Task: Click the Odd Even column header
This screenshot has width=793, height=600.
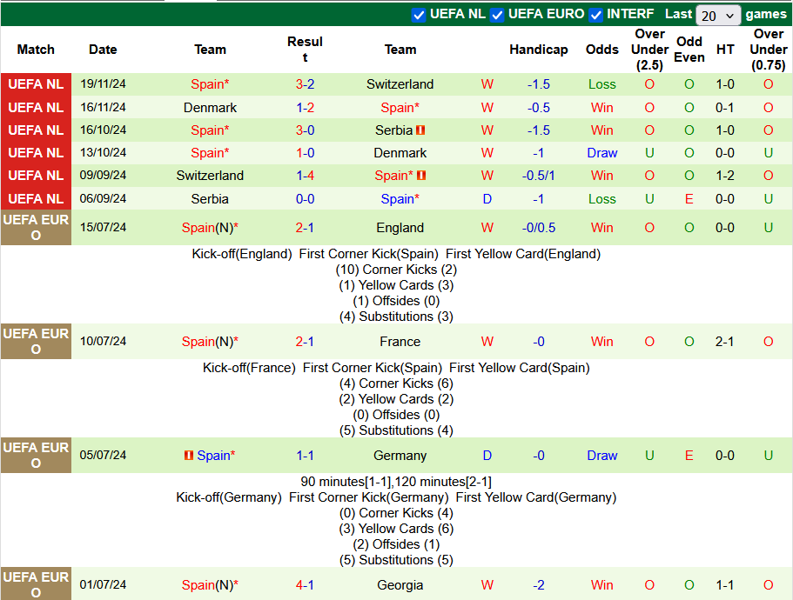Action: pyautogui.click(x=689, y=50)
